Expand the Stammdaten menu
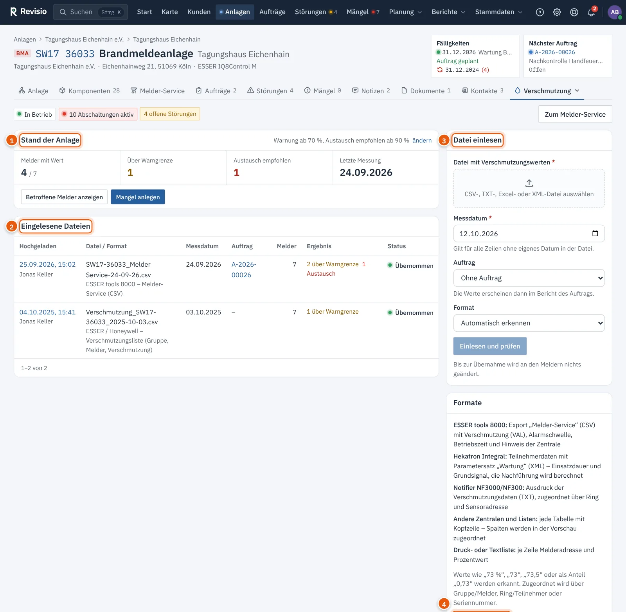Viewport: 626px width, 612px height. click(499, 12)
